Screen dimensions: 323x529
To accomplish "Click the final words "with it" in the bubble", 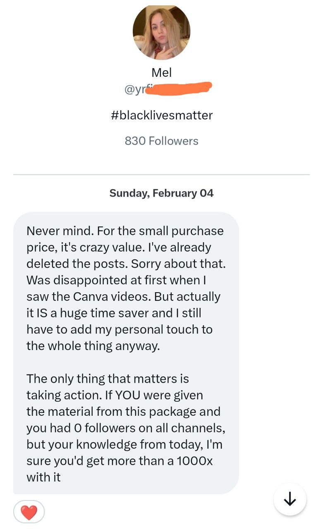I will 43,477.
